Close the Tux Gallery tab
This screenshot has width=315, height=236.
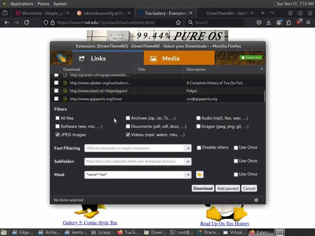coord(191,13)
